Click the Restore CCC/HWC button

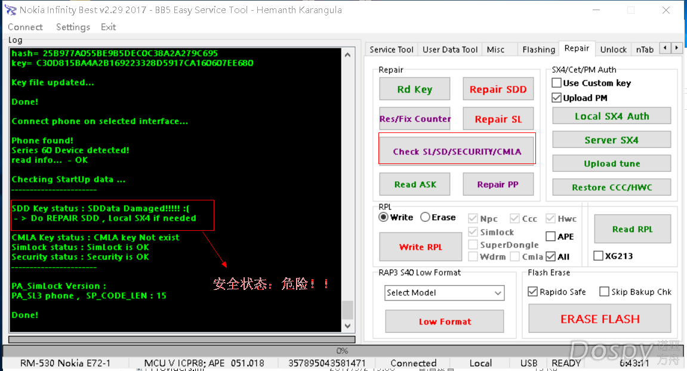point(612,187)
